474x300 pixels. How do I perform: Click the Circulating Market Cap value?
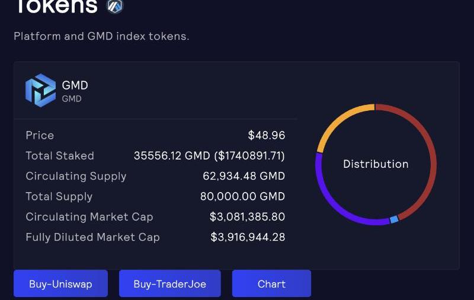tap(247, 217)
